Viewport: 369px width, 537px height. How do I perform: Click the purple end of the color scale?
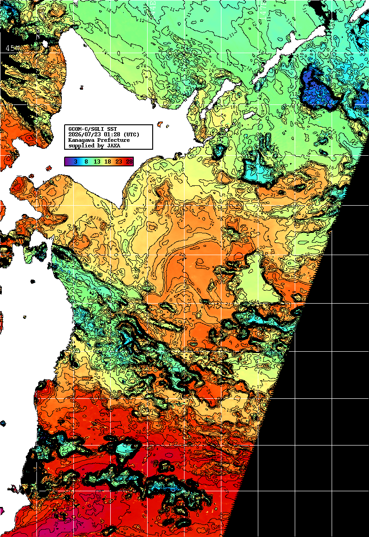click(x=68, y=162)
